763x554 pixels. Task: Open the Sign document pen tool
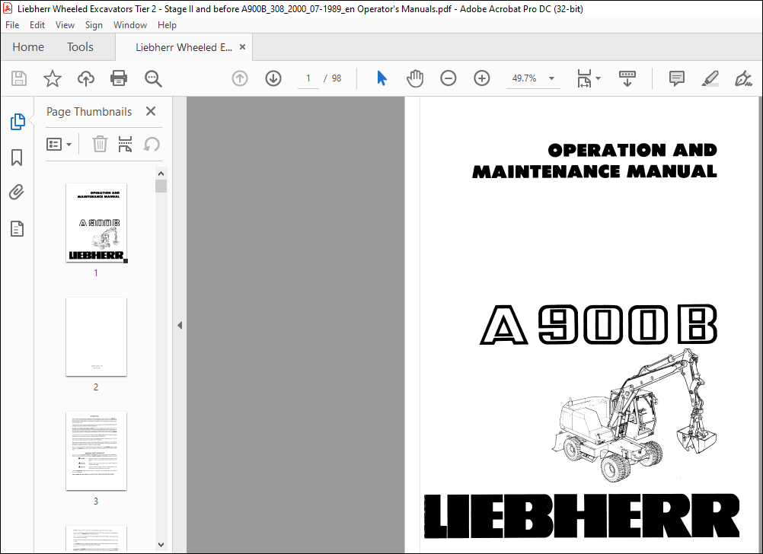pyautogui.click(x=743, y=78)
